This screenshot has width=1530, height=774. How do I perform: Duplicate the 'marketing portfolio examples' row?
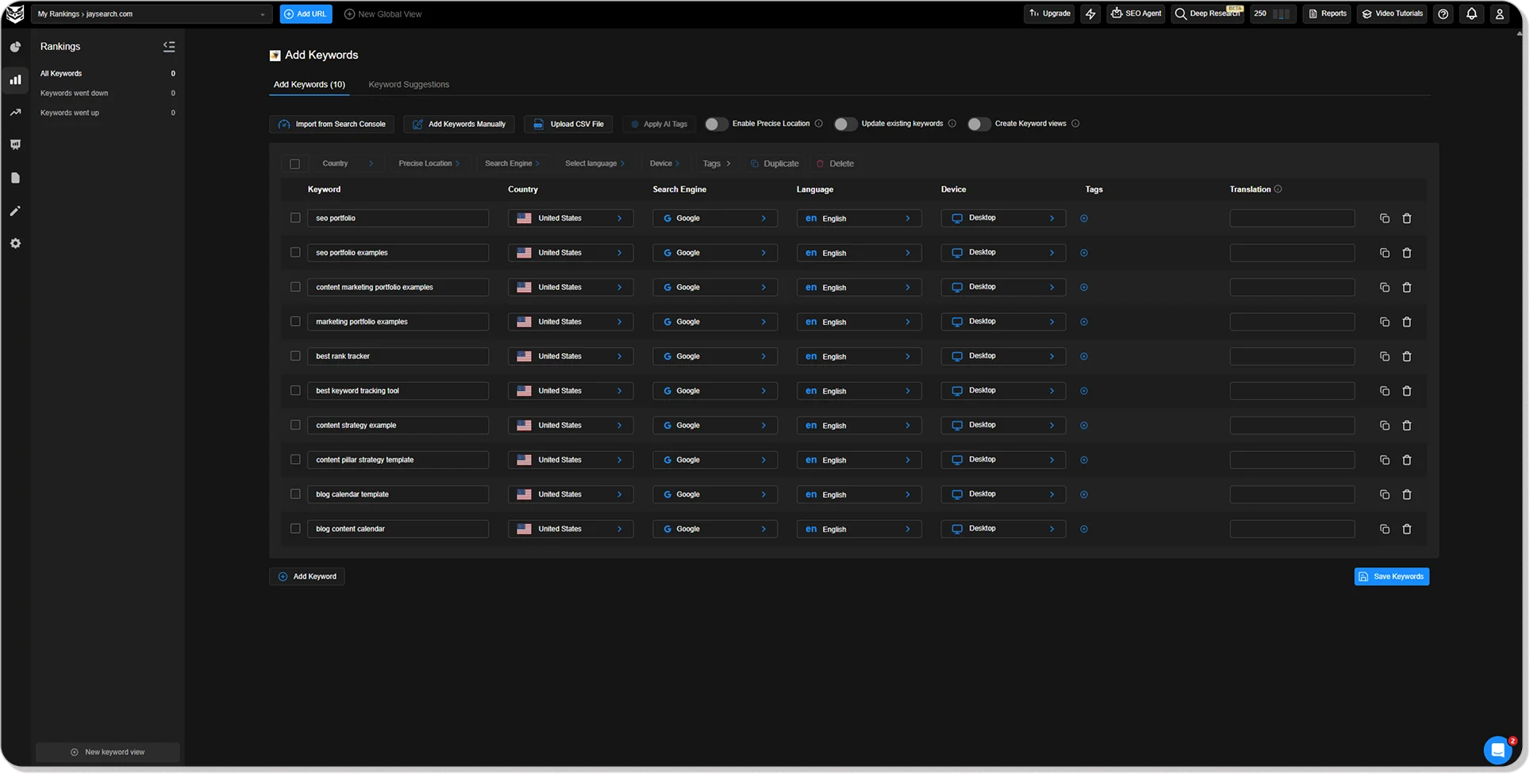click(1385, 322)
